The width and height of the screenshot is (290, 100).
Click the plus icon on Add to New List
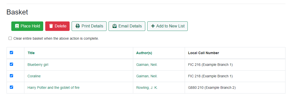(153, 26)
